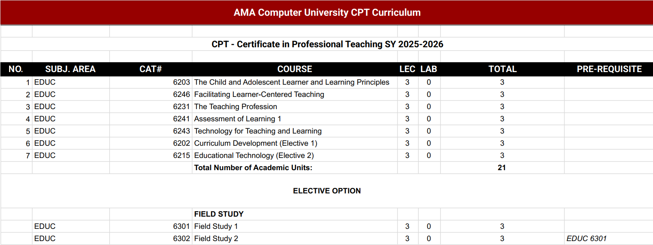Select the CAT# column header
653x245 pixels.
(x=151, y=69)
